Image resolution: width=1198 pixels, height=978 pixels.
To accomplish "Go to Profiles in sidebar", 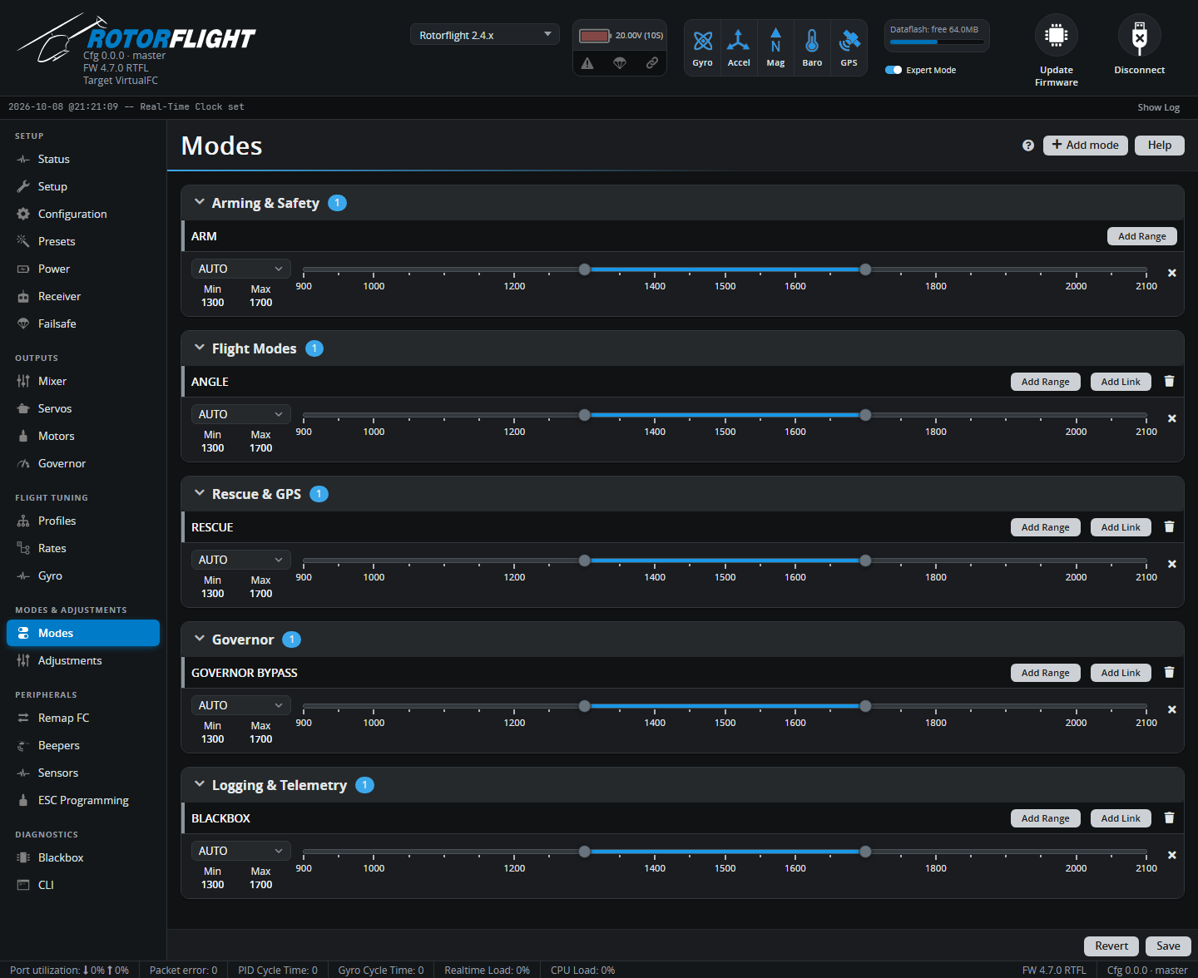I will tap(83, 521).
